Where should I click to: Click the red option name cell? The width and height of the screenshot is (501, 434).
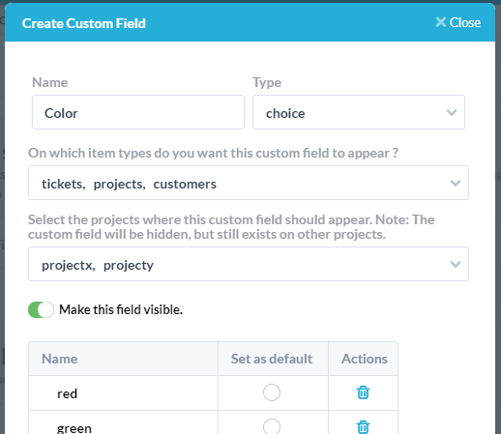pyautogui.click(x=123, y=393)
